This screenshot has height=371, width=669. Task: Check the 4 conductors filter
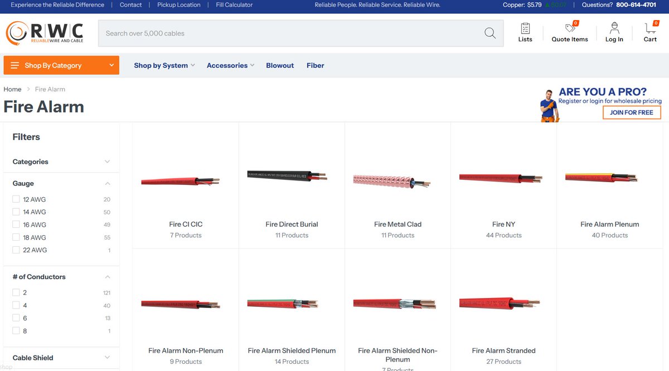point(16,305)
